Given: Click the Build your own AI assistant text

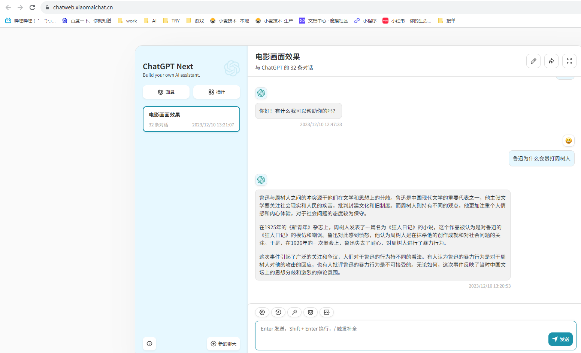Looking at the screenshot, I should 172,75.
